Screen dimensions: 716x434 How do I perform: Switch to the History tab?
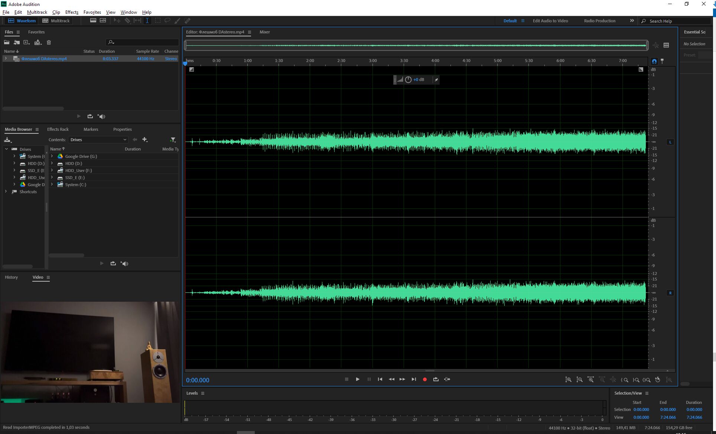(x=11, y=277)
